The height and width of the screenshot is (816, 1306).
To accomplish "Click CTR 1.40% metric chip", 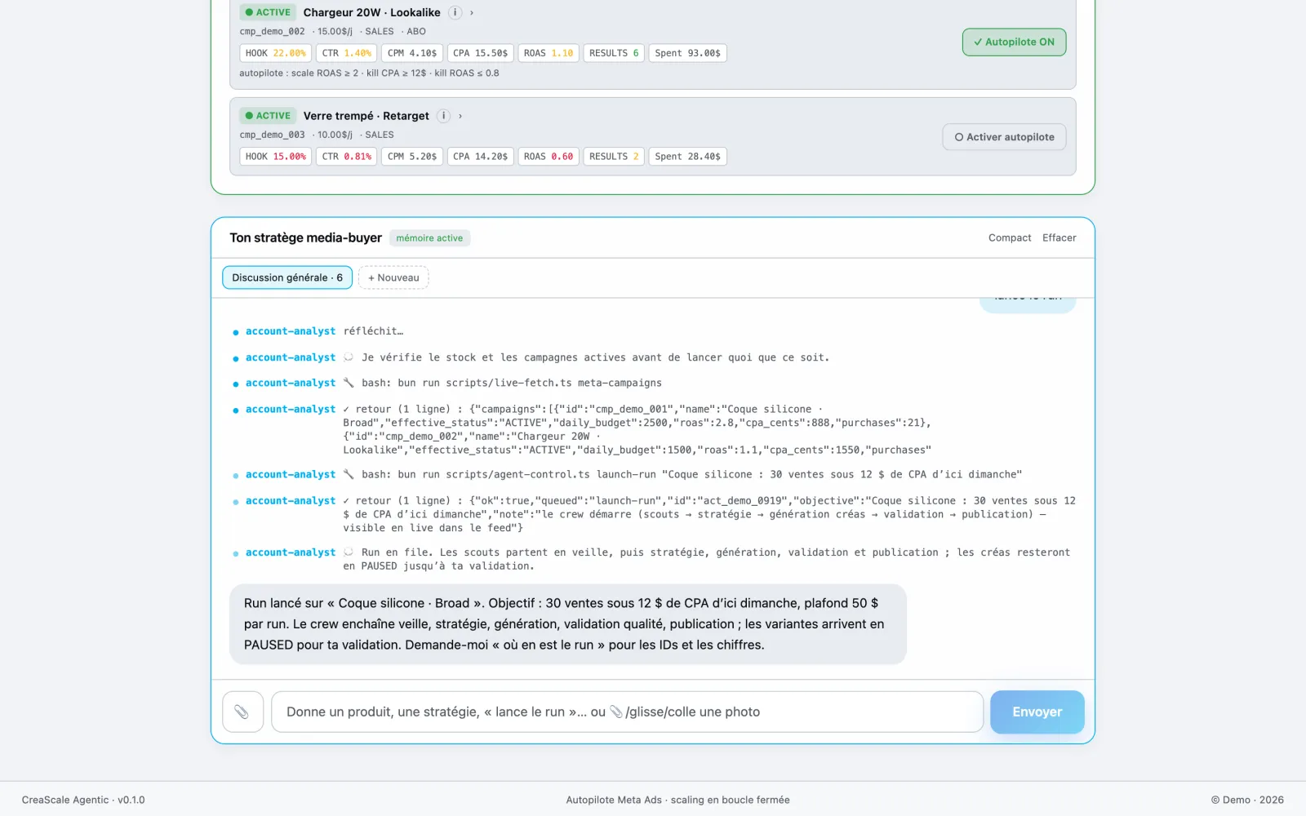I will (347, 53).
